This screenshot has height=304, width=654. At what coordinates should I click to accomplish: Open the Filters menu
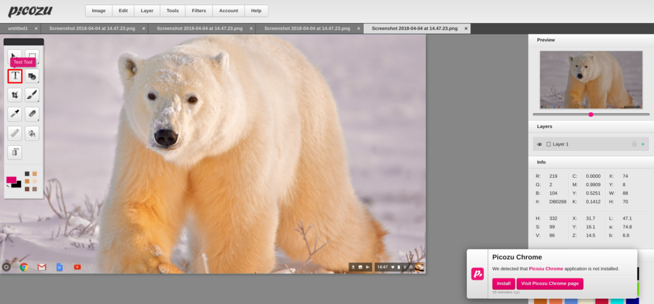coord(199,11)
